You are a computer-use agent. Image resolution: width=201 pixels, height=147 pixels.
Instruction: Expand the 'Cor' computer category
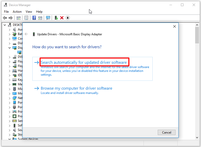click(9, 39)
